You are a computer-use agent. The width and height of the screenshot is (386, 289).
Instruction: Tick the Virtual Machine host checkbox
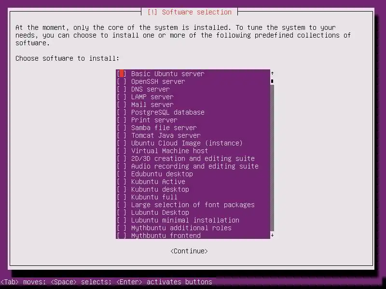click(122, 151)
